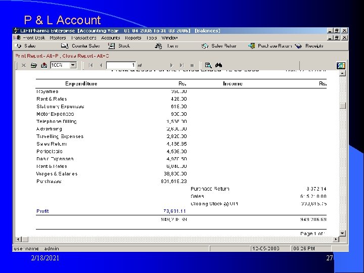364x273 pixels.
Task: Toggle the group tree icon
Action: pyautogui.click(x=208, y=65)
